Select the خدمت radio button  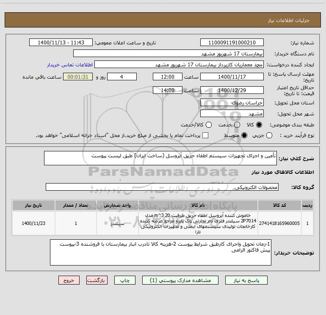[x=237, y=125]
